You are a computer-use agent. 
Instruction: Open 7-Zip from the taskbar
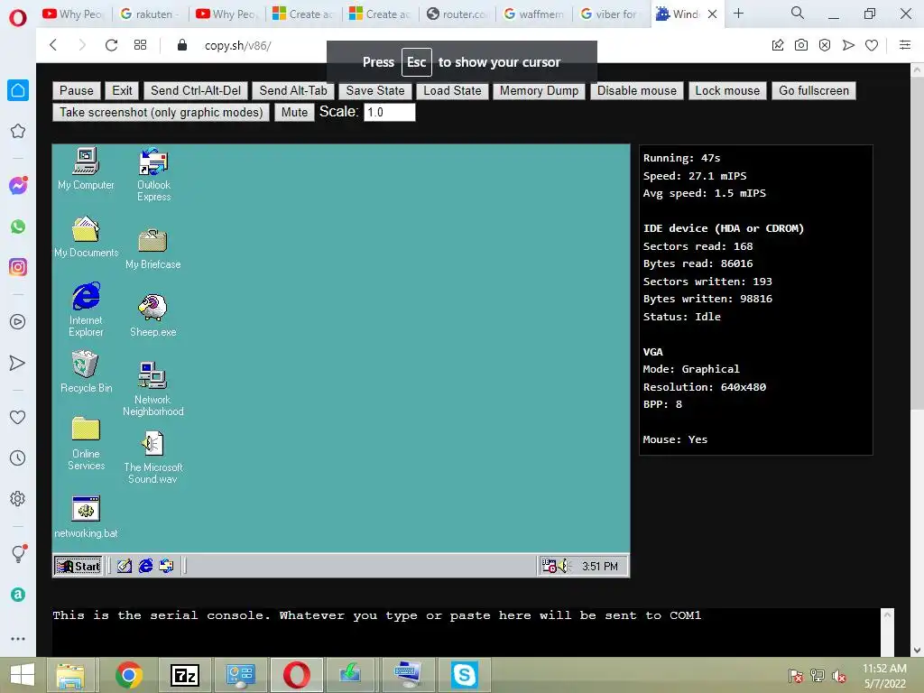coord(184,675)
